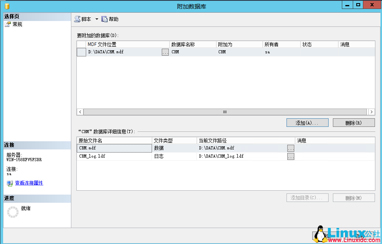
Task: Click the "..." icon beside CRM_log.ldf path
Action: pyautogui.click(x=290, y=156)
